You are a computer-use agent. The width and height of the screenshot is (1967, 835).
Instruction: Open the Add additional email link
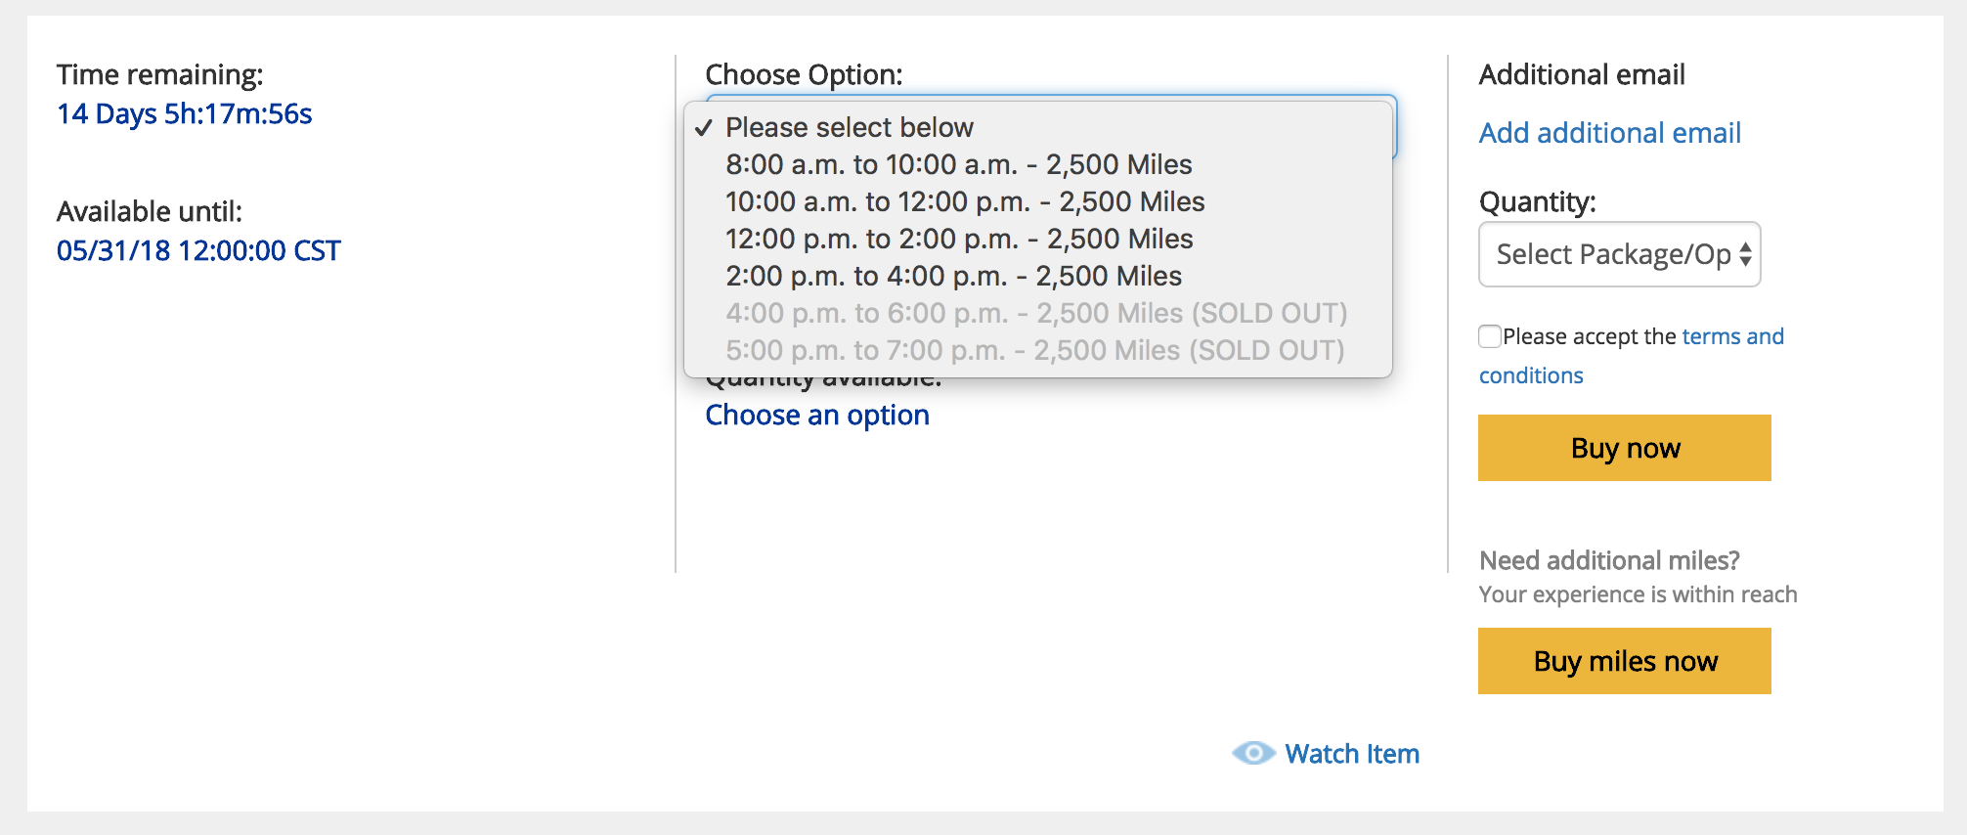(x=1610, y=133)
